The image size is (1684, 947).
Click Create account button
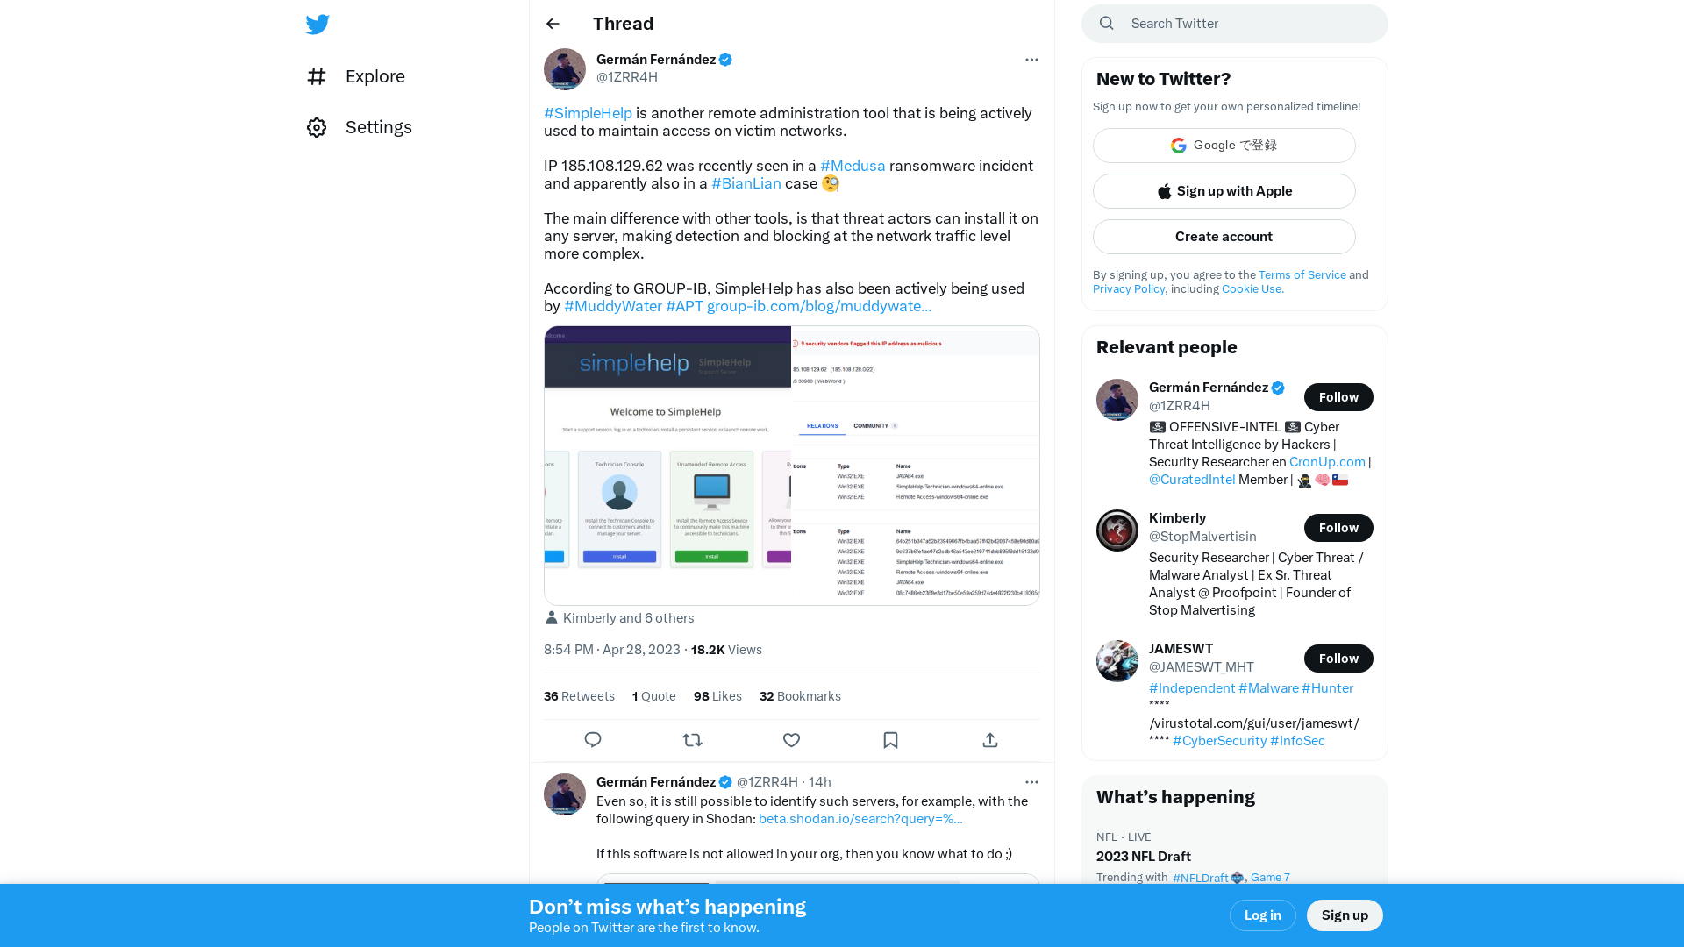click(1224, 236)
